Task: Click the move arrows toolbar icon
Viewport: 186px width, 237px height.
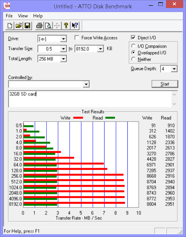Action: click(x=57, y=26)
